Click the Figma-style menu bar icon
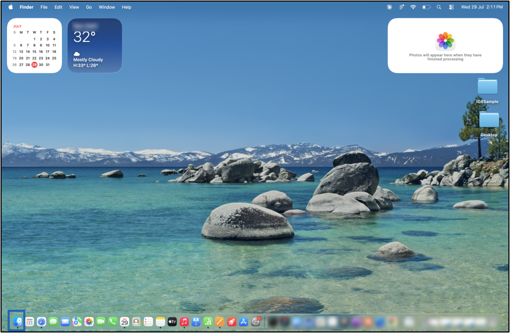This screenshot has width=510, height=333. [402, 7]
